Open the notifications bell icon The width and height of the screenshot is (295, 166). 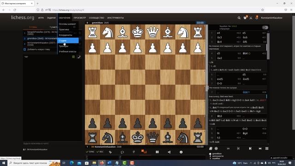(x=257, y=18)
